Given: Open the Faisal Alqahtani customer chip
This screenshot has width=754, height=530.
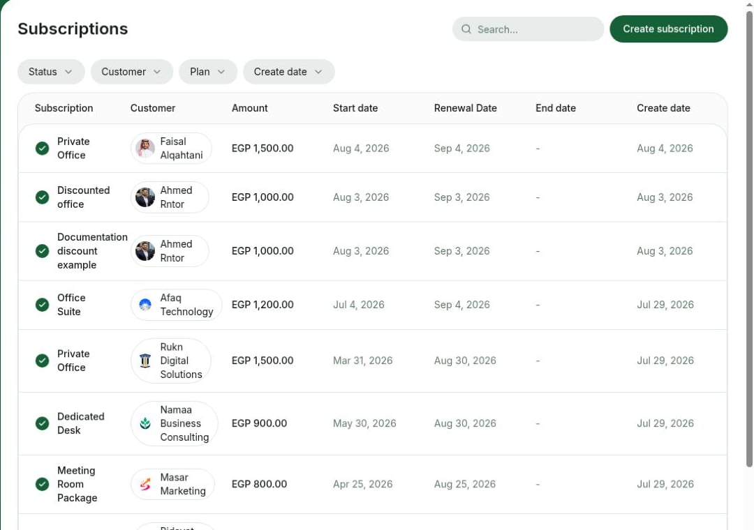Looking at the screenshot, I should 171,149.
